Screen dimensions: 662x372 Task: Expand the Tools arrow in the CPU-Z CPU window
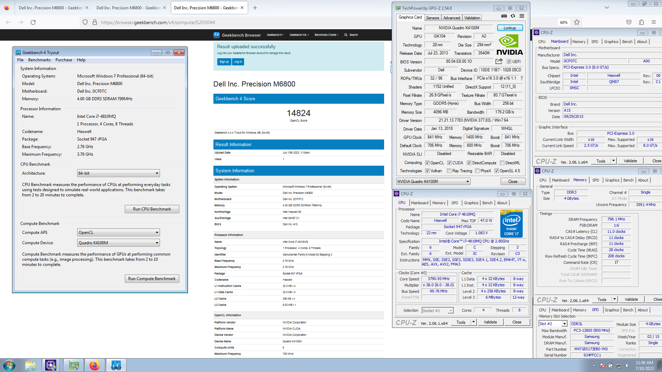coord(473,322)
